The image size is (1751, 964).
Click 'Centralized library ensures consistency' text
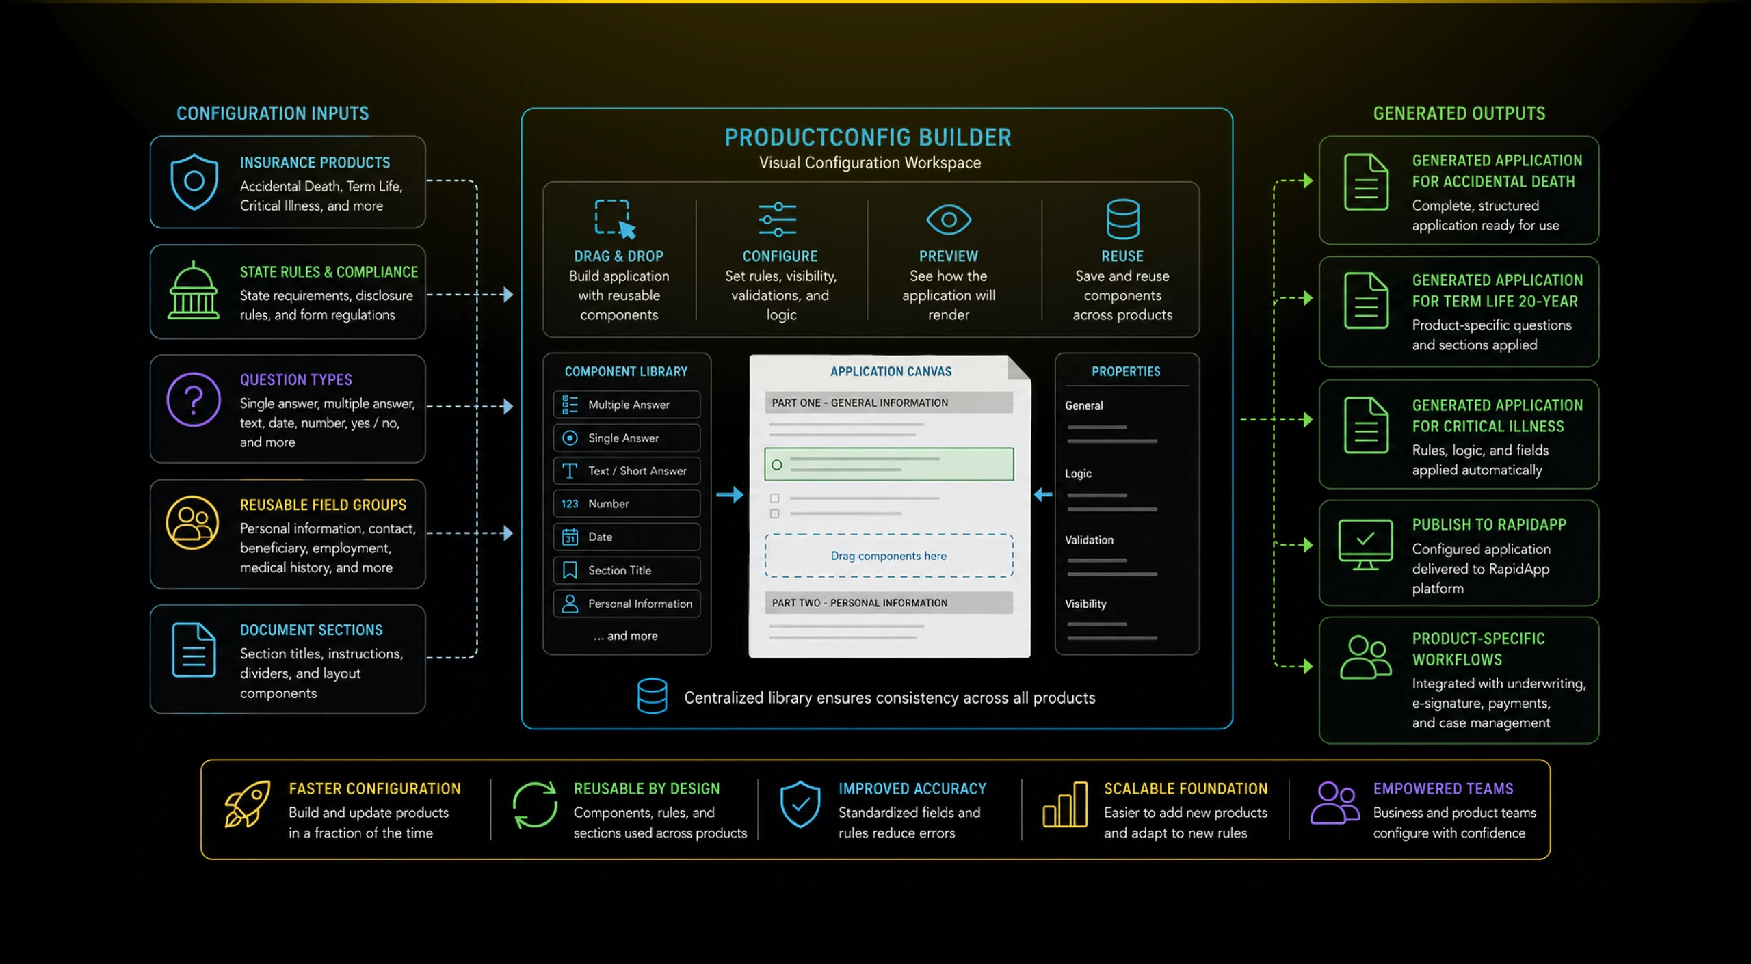(x=889, y=697)
